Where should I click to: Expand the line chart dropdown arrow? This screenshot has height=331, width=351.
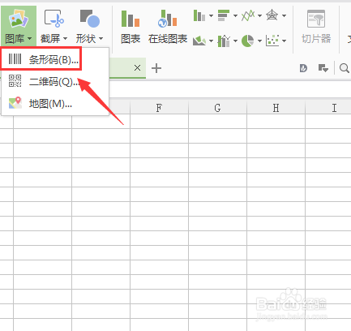click(259, 15)
